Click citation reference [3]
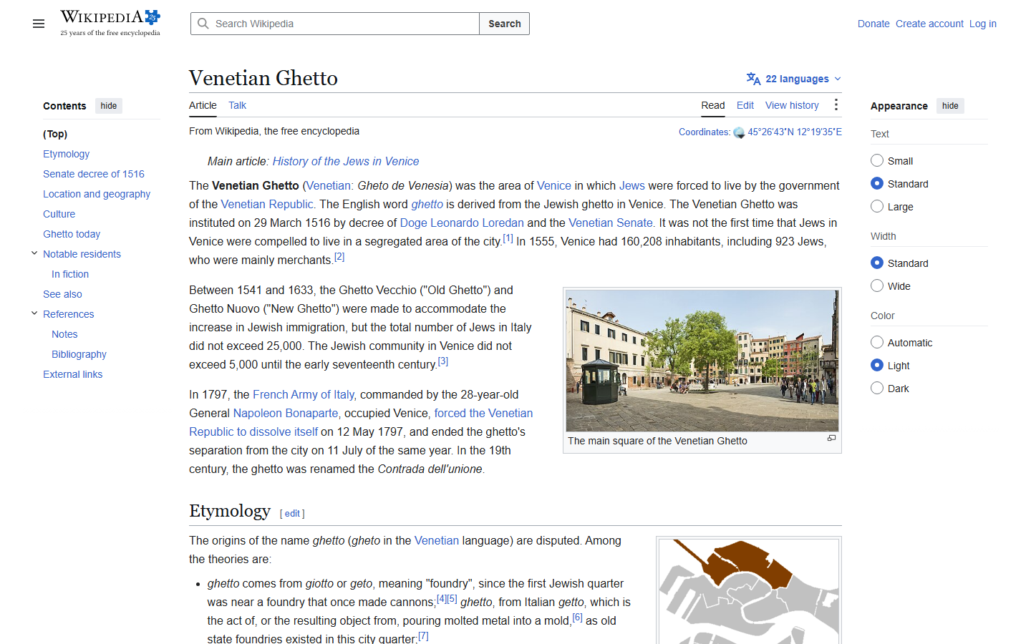 click(443, 361)
